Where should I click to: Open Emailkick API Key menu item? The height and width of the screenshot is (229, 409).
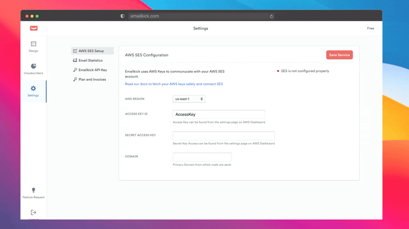[93, 70]
